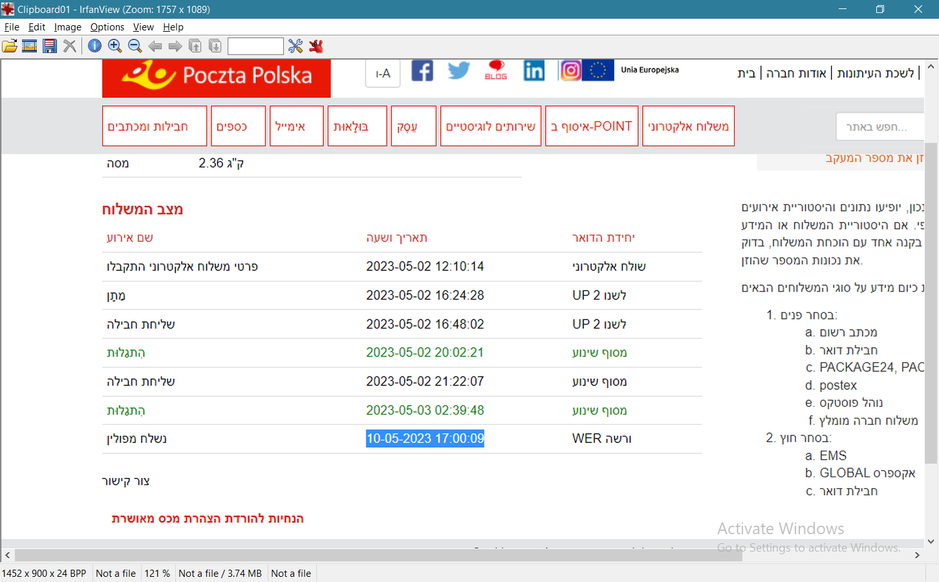939x582 pixels.
Task: Click the red 'הנחיות להורדת הצהרת מכס מאושרת' link
Action: (x=208, y=519)
